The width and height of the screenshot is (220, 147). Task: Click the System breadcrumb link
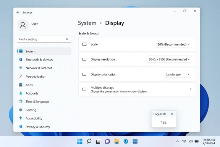point(87,23)
